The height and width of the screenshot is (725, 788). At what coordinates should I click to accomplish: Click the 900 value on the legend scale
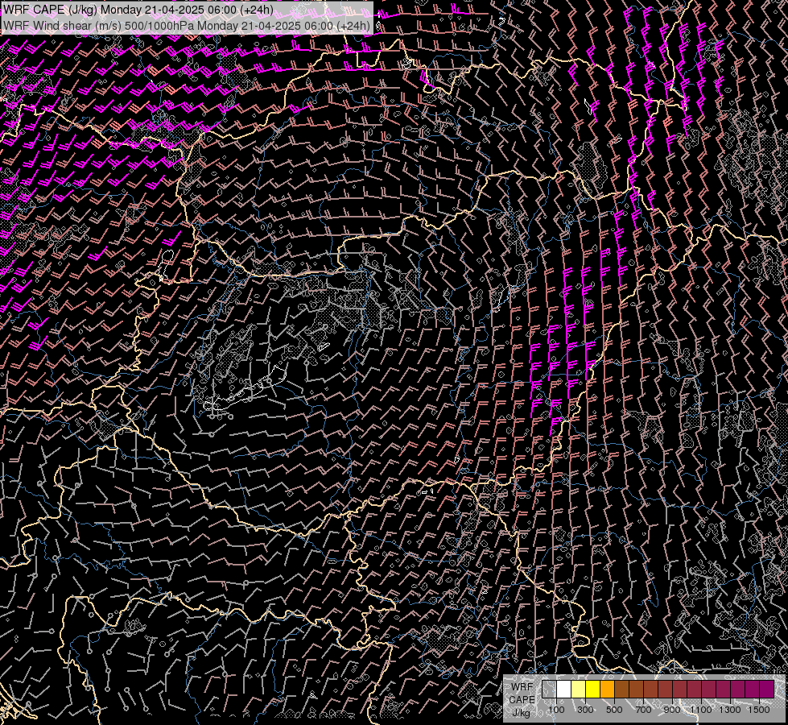pyautogui.click(x=672, y=710)
